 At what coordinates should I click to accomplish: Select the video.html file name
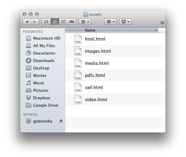(96, 100)
